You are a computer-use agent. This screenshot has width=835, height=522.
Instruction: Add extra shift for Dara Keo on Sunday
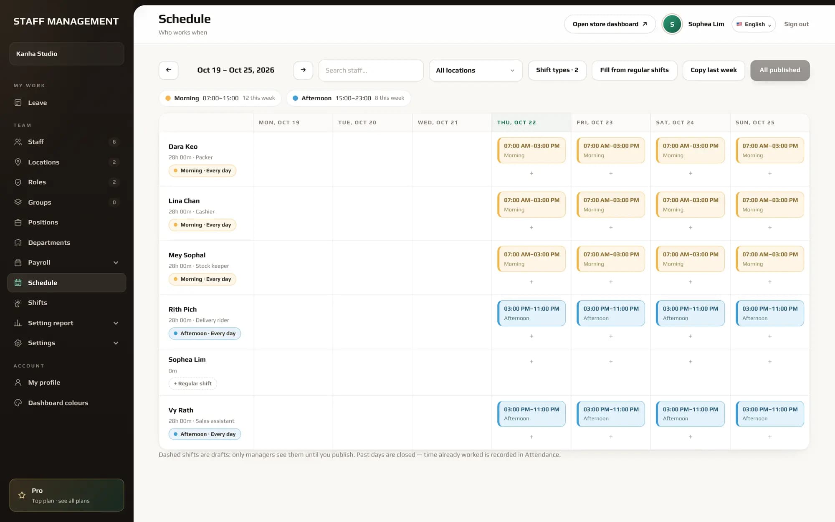click(770, 173)
